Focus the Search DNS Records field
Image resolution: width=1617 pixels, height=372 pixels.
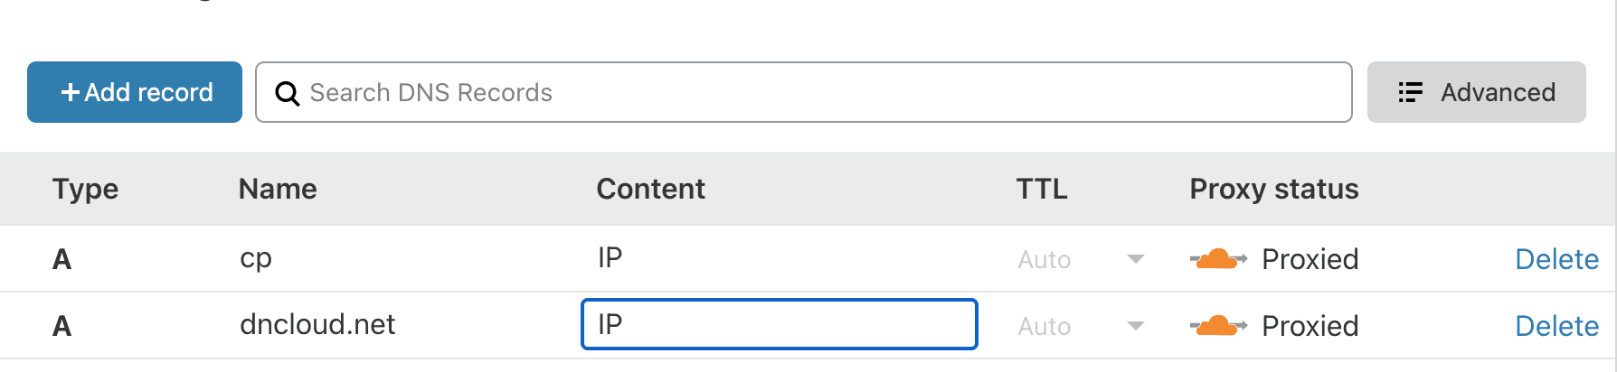(814, 92)
